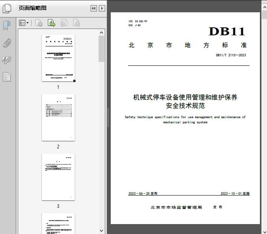Click the text 'ICS 53.020.99'
Image resolution: width=267 pixels, height=234 pixels.
click(138, 21)
